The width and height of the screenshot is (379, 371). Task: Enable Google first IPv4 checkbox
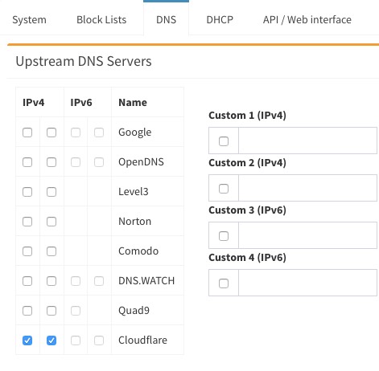pos(27,132)
